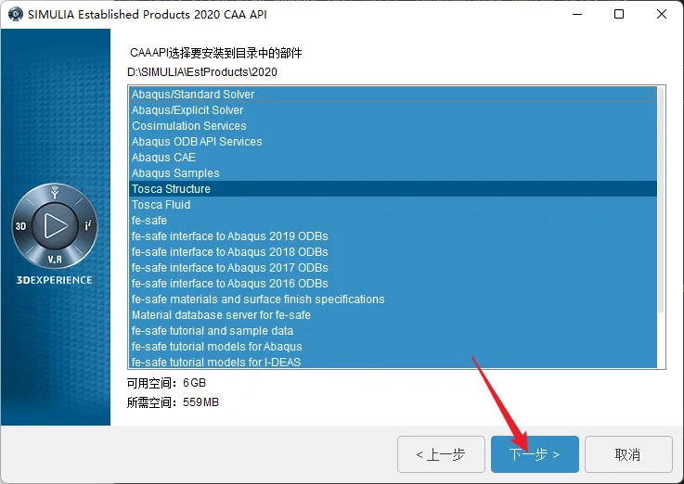Click the 取消 (Cancel) button

(628, 454)
